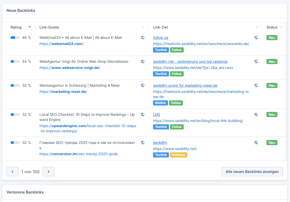The width and height of the screenshot is (290, 202).
Task: Open globe icon next to '[28]' link target
Action: [x=256, y=115]
